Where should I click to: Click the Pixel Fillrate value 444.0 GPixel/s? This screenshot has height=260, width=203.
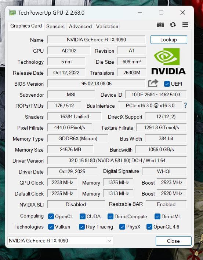coord(70,127)
